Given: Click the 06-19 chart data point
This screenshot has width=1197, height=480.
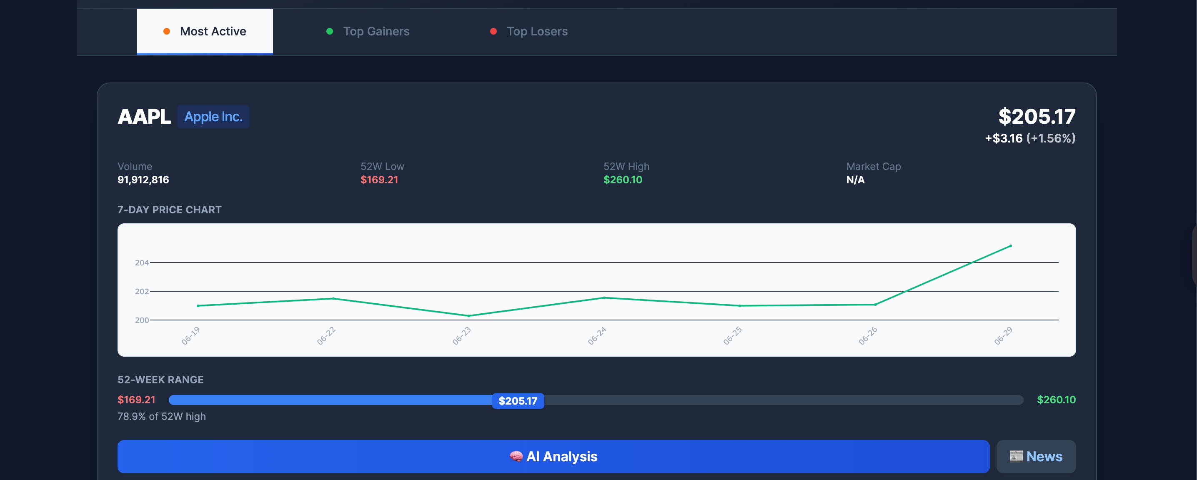Looking at the screenshot, I should click(198, 306).
